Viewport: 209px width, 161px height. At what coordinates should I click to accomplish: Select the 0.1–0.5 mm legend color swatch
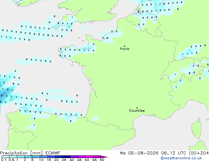pyautogui.click(x=6, y=157)
